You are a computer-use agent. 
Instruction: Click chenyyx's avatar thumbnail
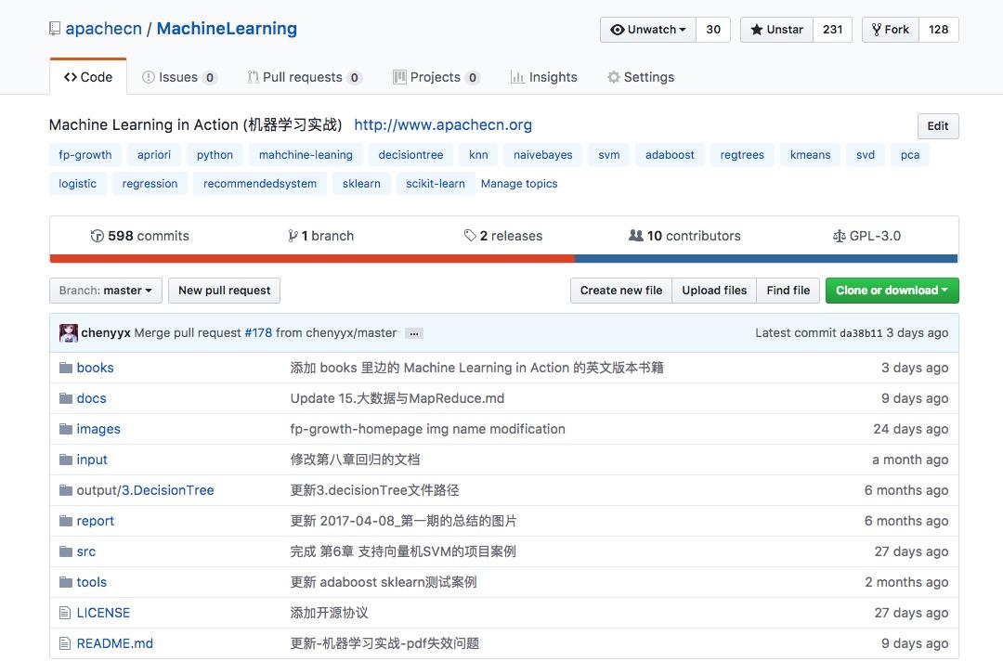(x=69, y=333)
